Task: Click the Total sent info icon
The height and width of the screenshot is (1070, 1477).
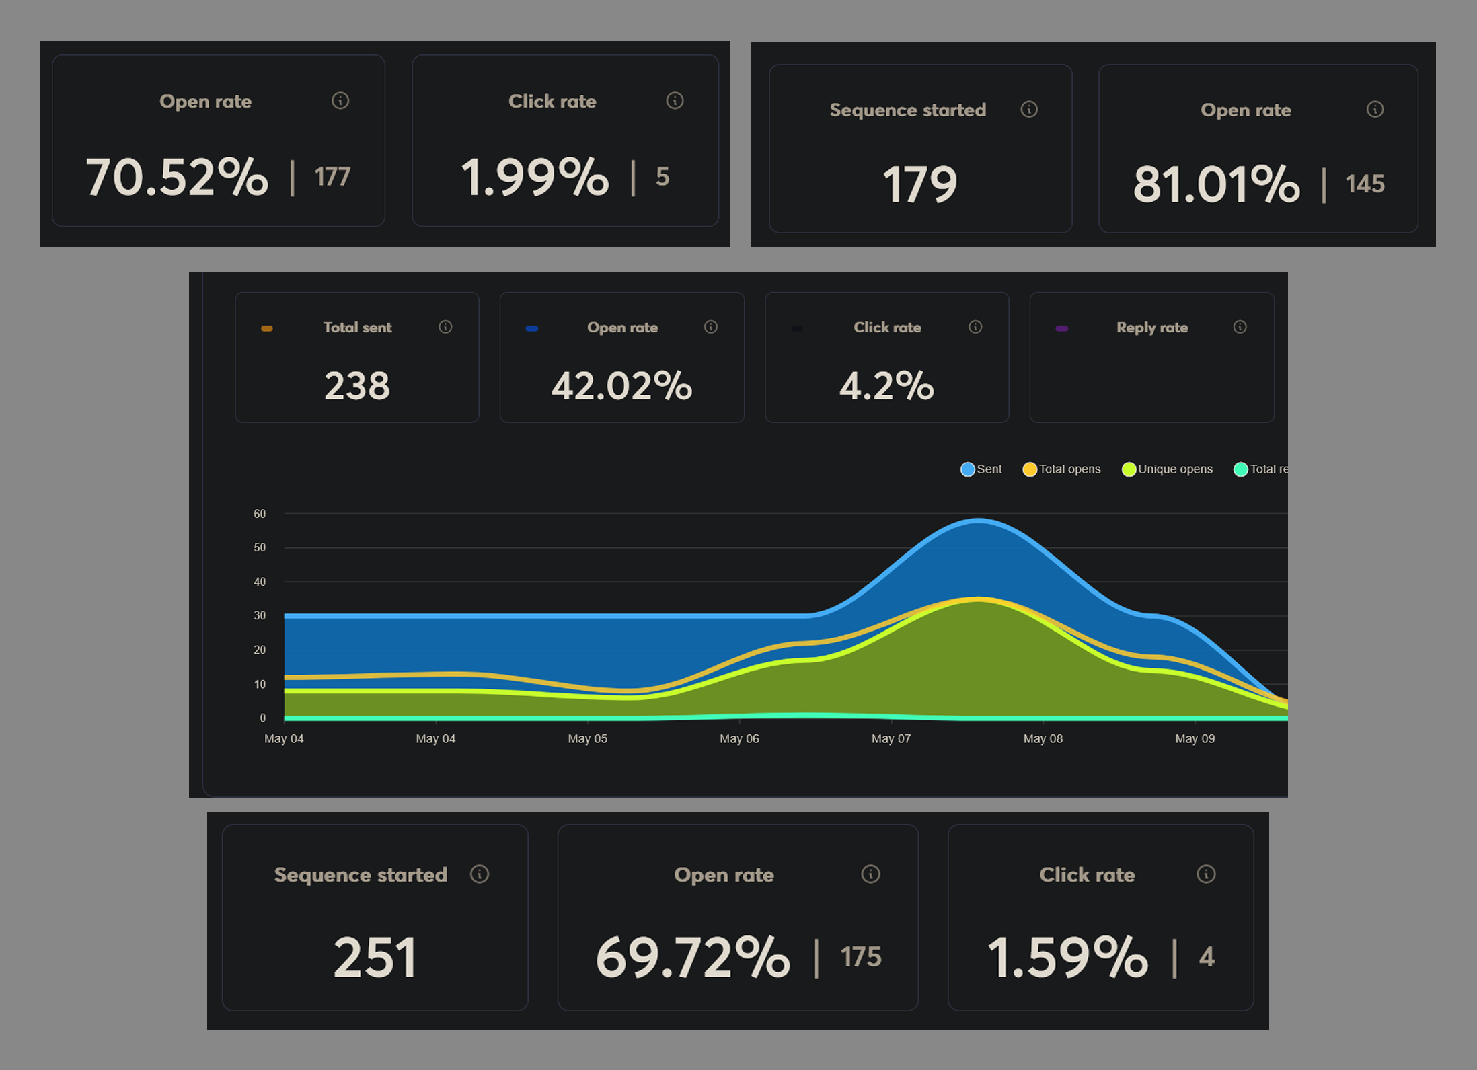Action: tap(445, 327)
